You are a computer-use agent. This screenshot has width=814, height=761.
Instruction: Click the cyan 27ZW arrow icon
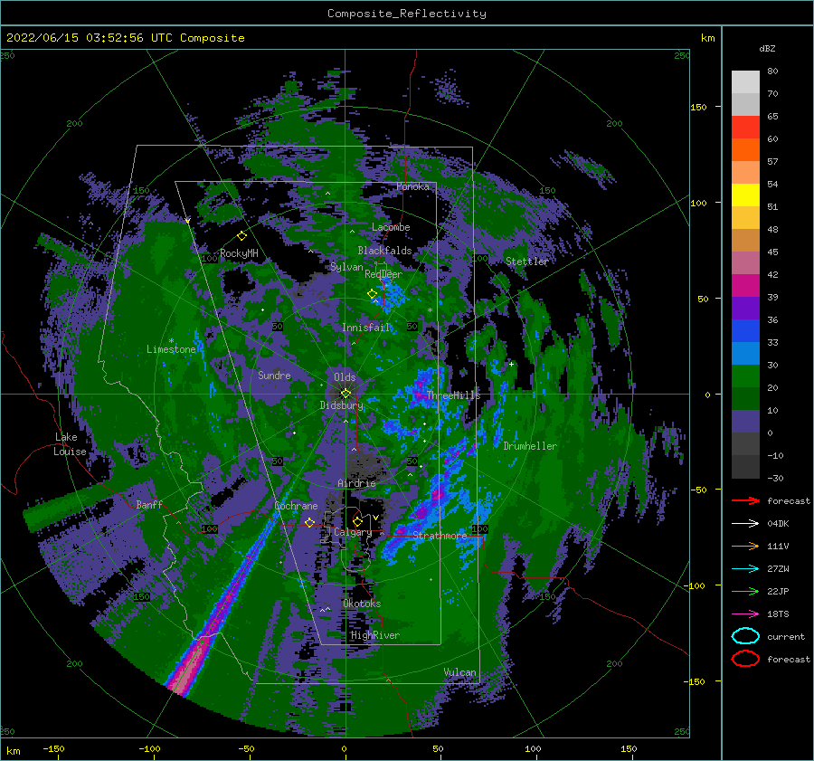click(x=745, y=569)
